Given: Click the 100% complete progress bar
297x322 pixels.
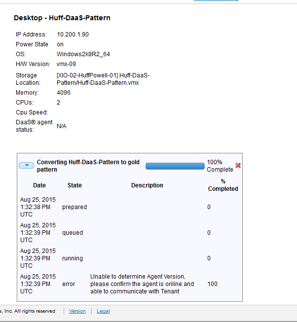Looking at the screenshot, I should coord(175,166).
